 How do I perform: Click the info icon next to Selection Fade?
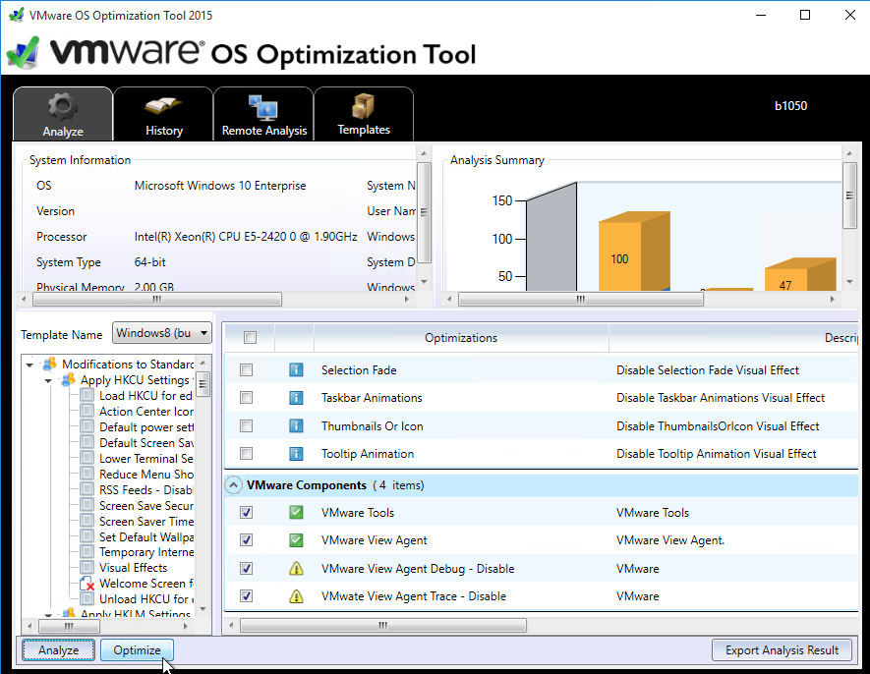coord(296,370)
